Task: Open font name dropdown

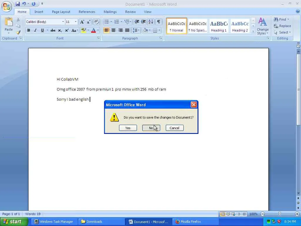Action: point(63,22)
